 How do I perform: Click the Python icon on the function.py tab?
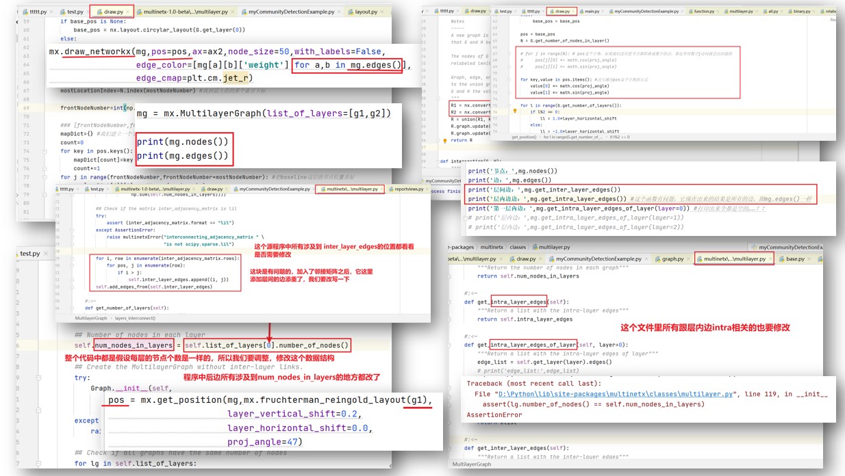point(691,11)
